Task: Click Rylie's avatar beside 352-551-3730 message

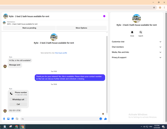Action: (5, 111)
